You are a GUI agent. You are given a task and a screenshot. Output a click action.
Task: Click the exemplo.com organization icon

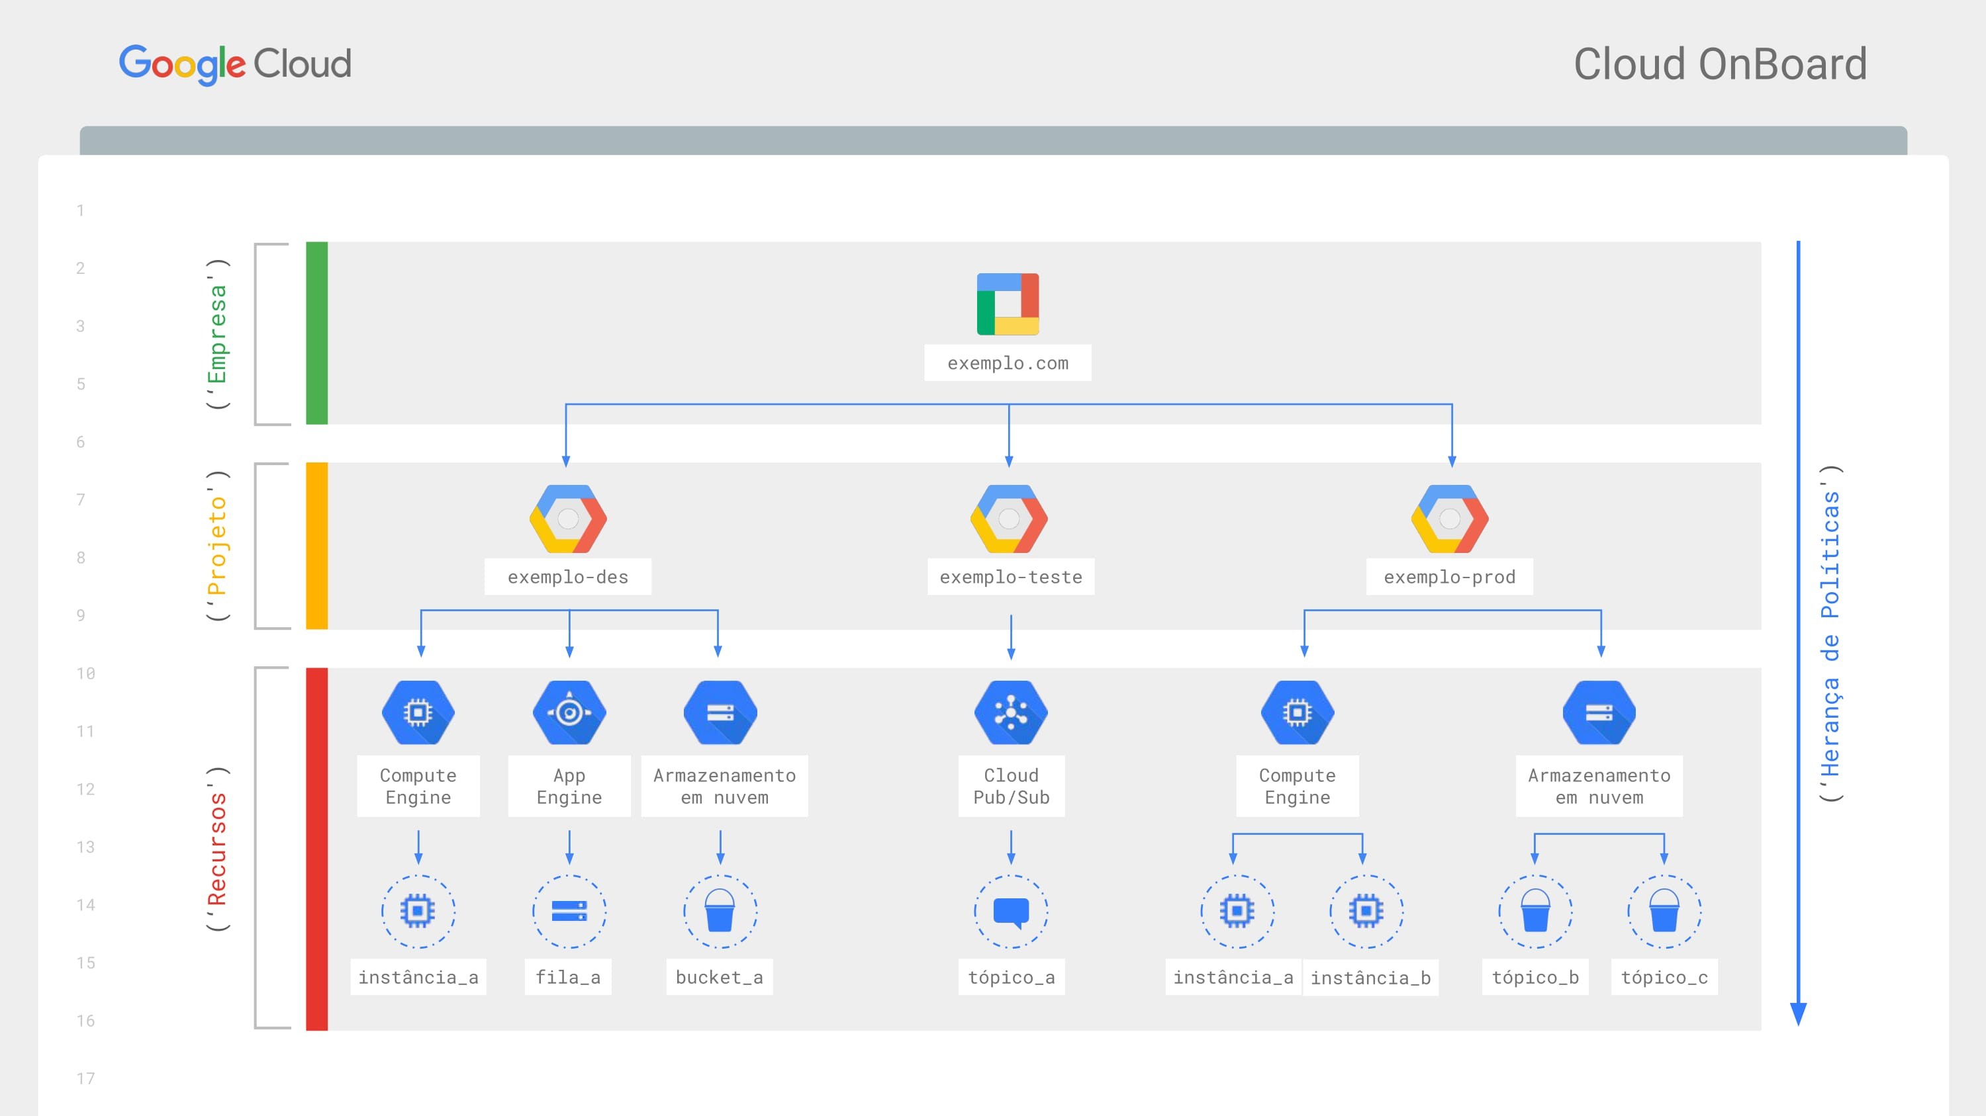(x=1008, y=304)
